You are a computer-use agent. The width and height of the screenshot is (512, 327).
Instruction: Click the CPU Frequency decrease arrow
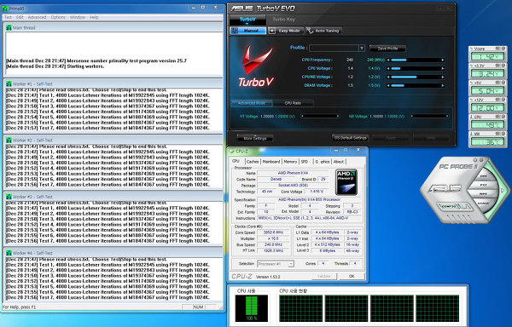click(388, 60)
